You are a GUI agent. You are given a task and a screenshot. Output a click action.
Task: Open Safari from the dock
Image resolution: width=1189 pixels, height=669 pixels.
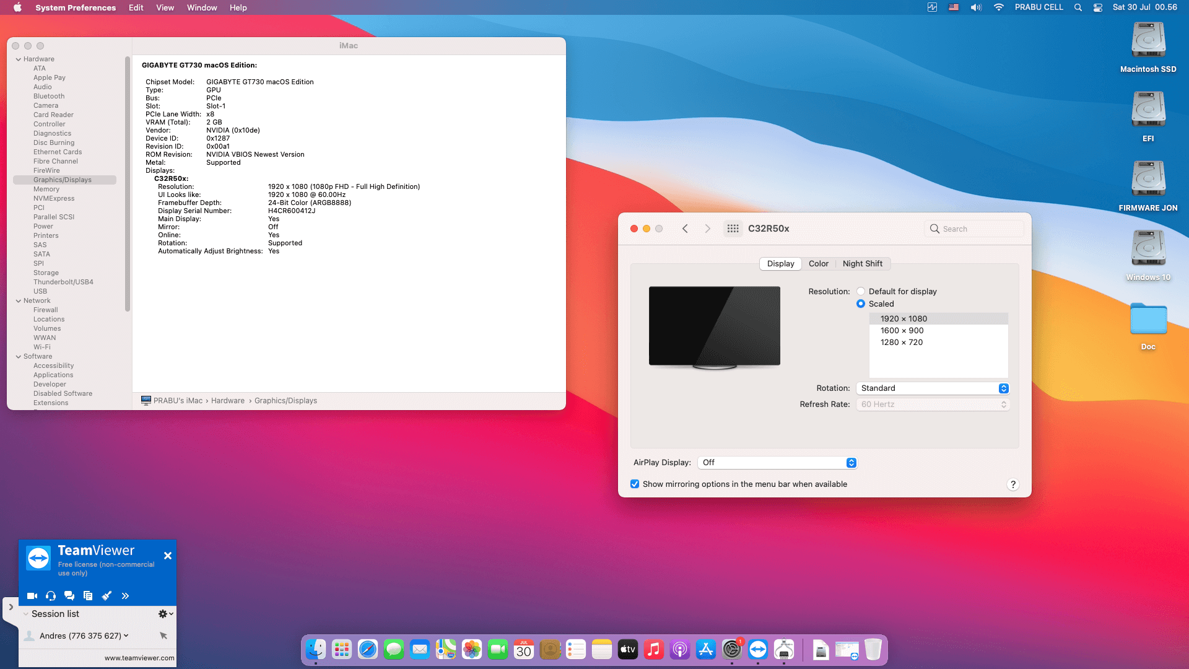click(367, 650)
